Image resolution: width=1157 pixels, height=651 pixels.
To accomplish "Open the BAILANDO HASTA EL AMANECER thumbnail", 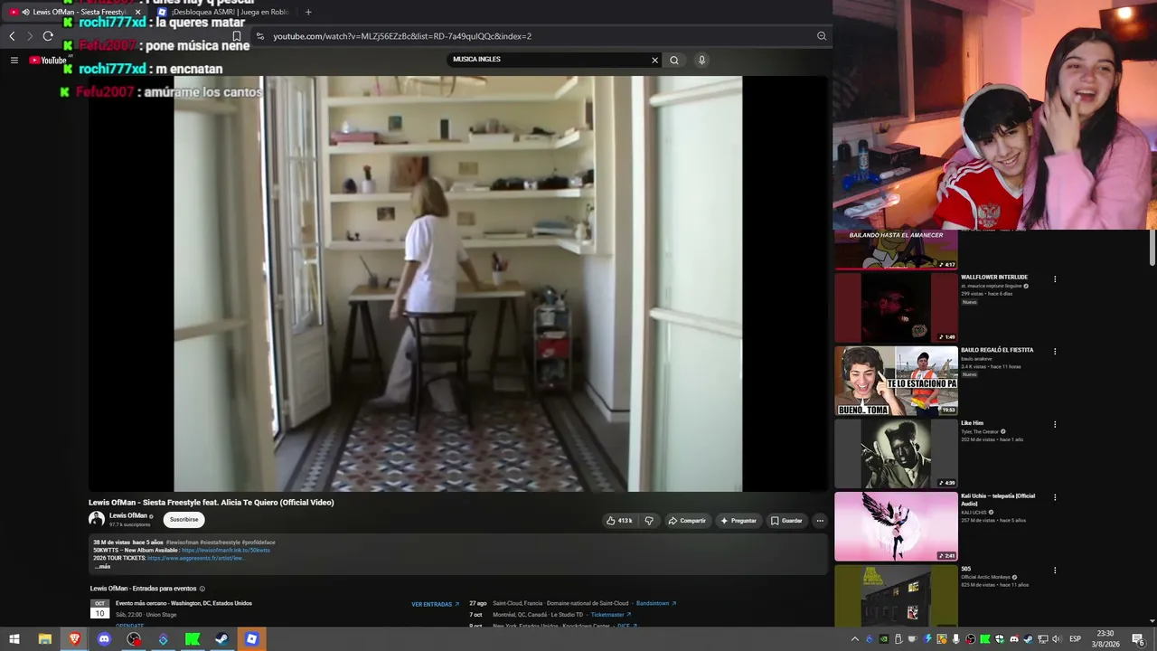I will pos(896,250).
